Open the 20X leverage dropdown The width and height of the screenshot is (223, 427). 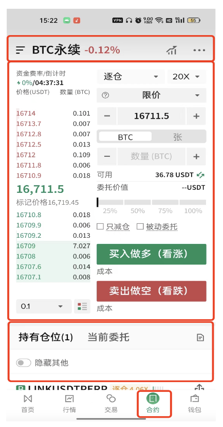coord(187,77)
